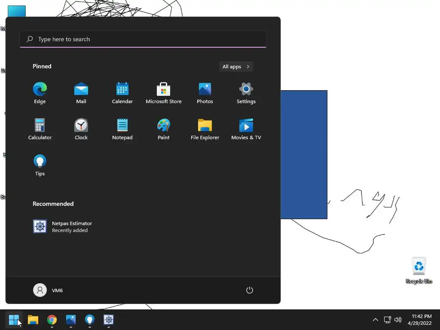Click the Windows Start button on taskbar
440x330 pixels.
tap(14, 320)
